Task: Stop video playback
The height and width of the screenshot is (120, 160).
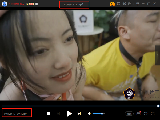Action: point(49,114)
